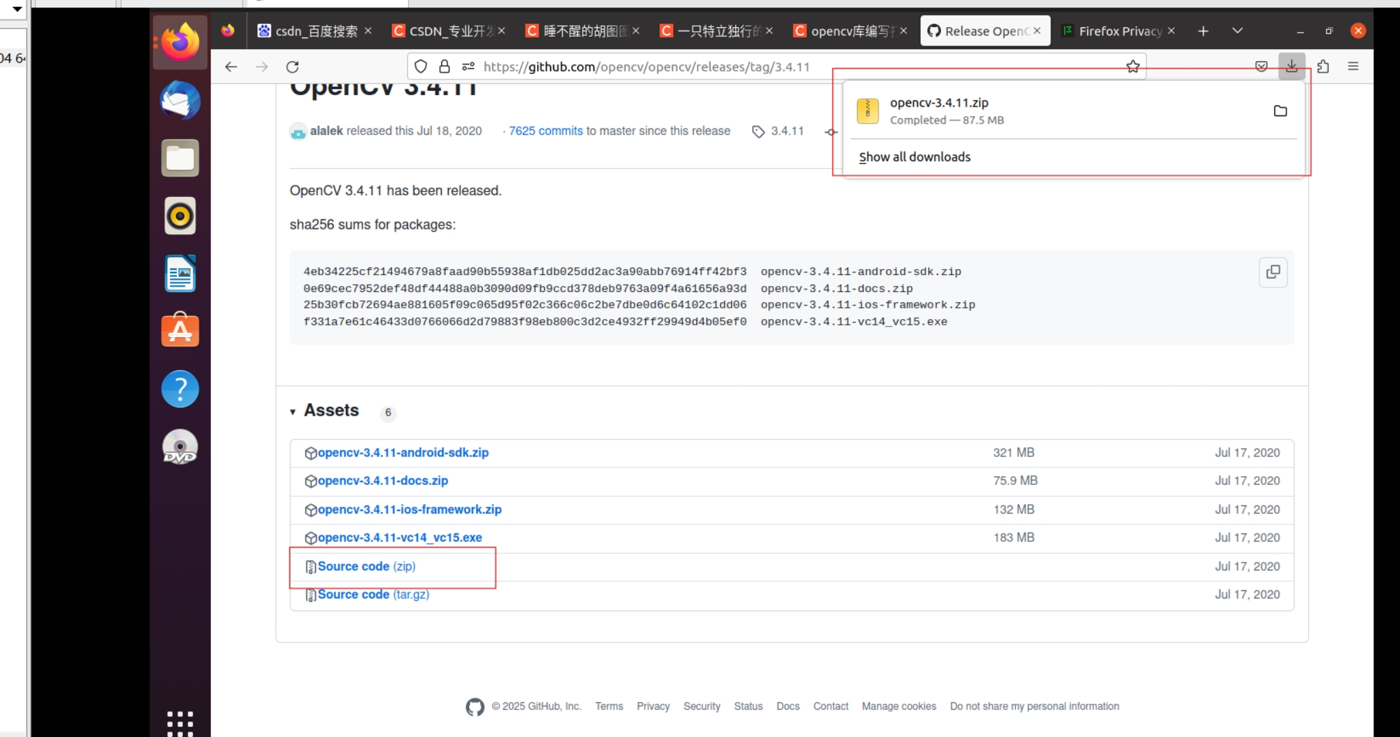The width and height of the screenshot is (1400, 737).
Task: Click the Firefox downloads toolbar icon
Action: (x=1291, y=67)
